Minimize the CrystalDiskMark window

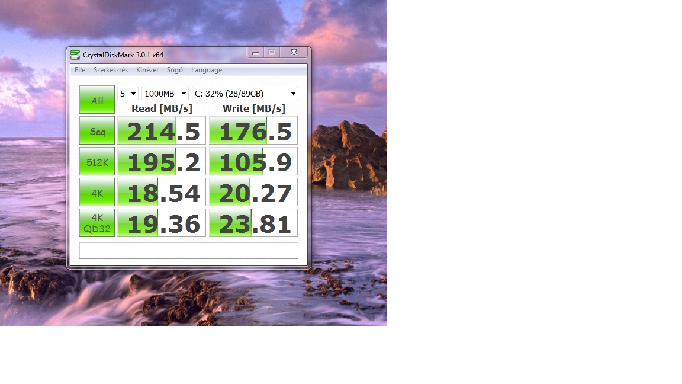coord(256,53)
